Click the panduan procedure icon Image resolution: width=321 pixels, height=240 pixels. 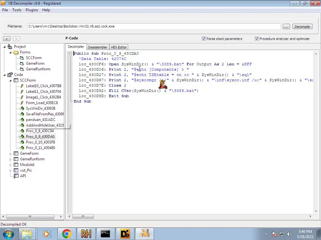pyautogui.click(x=22, y=120)
